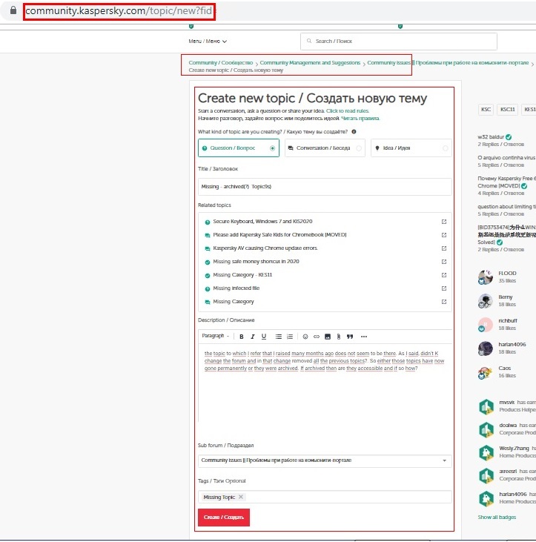Click the Title / Заголовок input field
The width and height of the screenshot is (536, 542).
(x=325, y=187)
